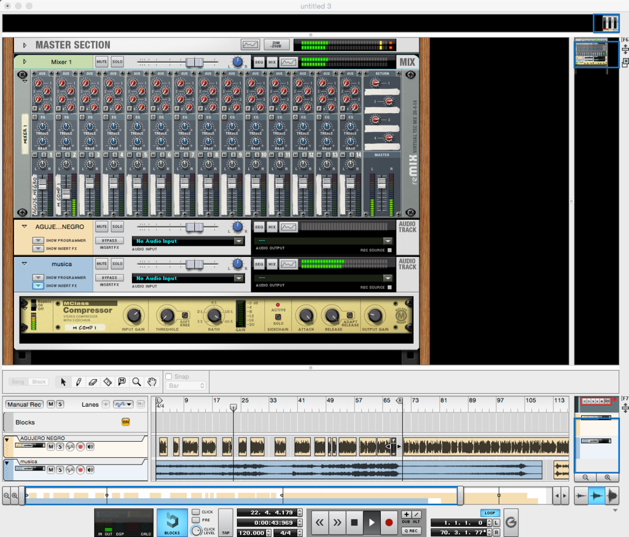The width and height of the screenshot is (629, 537).
Task: Toggle Rec Source on musica audio track
Action: 389,288
